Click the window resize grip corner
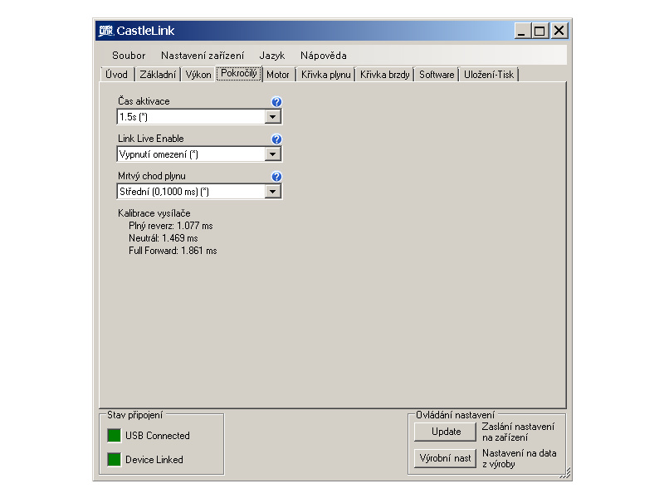The image size is (664, 498). point(566,474)
